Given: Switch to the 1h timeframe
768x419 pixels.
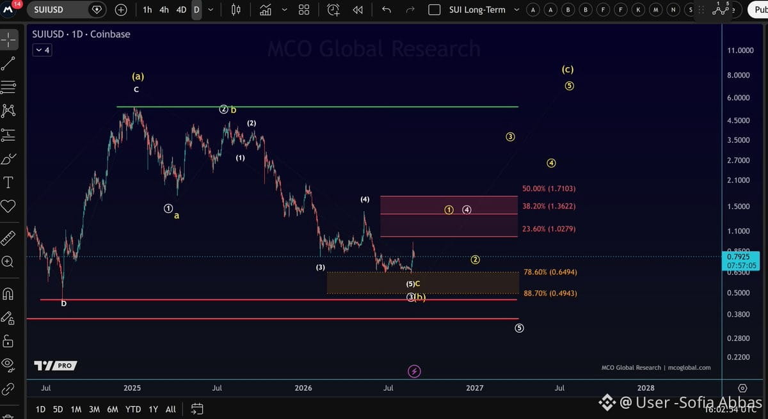Looking at the screenshot, I should (x=148, y=10).
